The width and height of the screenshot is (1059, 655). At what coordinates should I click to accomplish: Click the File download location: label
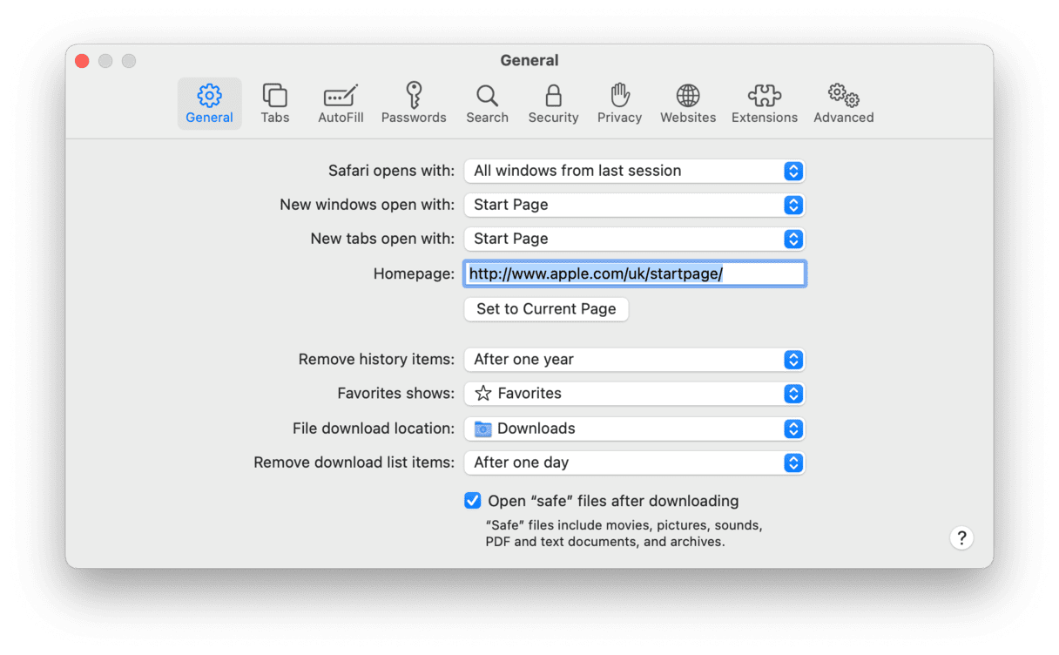[x=374, y=429]
